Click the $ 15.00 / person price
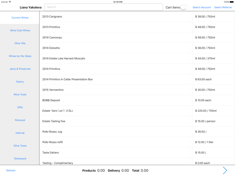This screenshot has height=176, width=235. [x=205, y=121]
